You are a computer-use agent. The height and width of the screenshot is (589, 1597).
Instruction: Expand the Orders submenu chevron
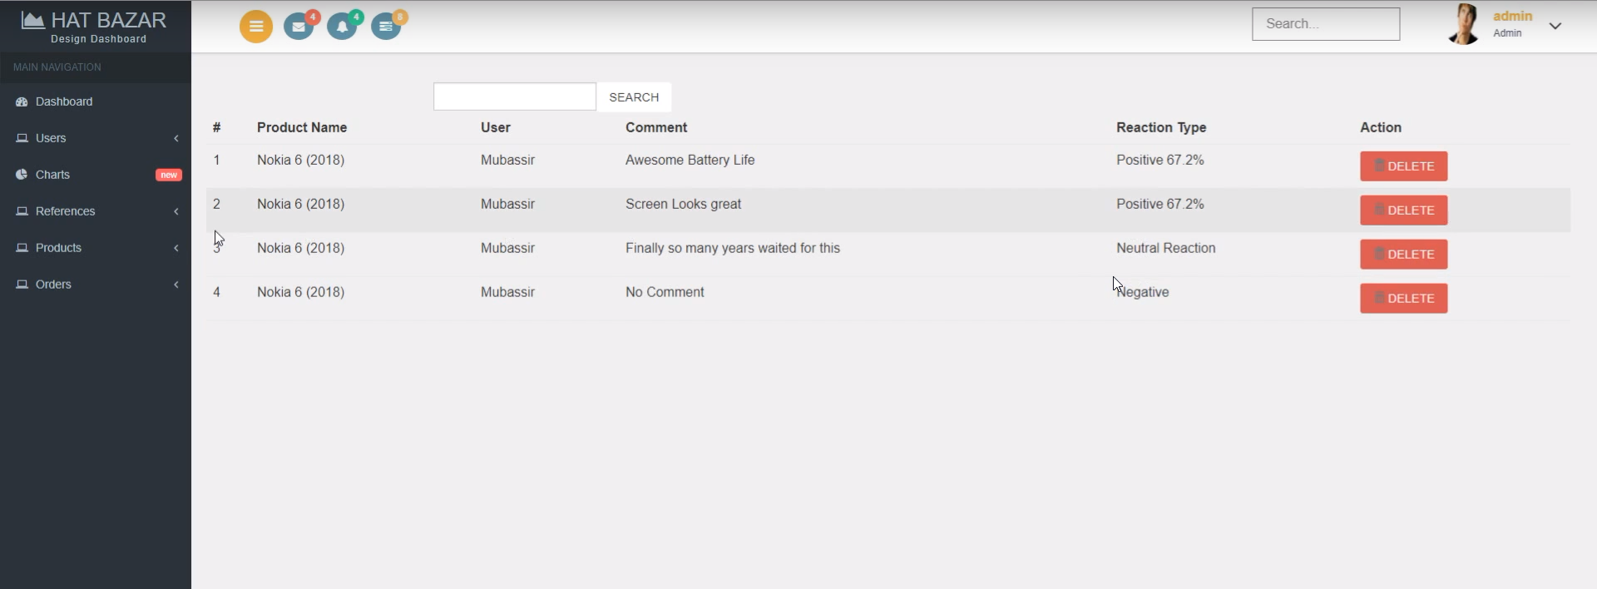pyautogui.click(x=176, y=285)
